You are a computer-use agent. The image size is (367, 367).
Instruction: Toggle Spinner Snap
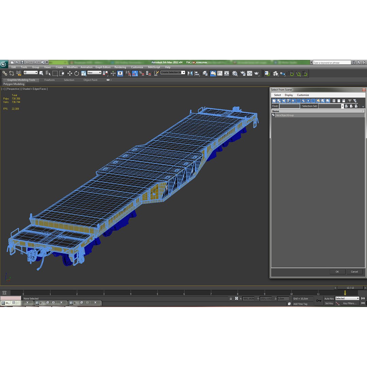(148, 73)
